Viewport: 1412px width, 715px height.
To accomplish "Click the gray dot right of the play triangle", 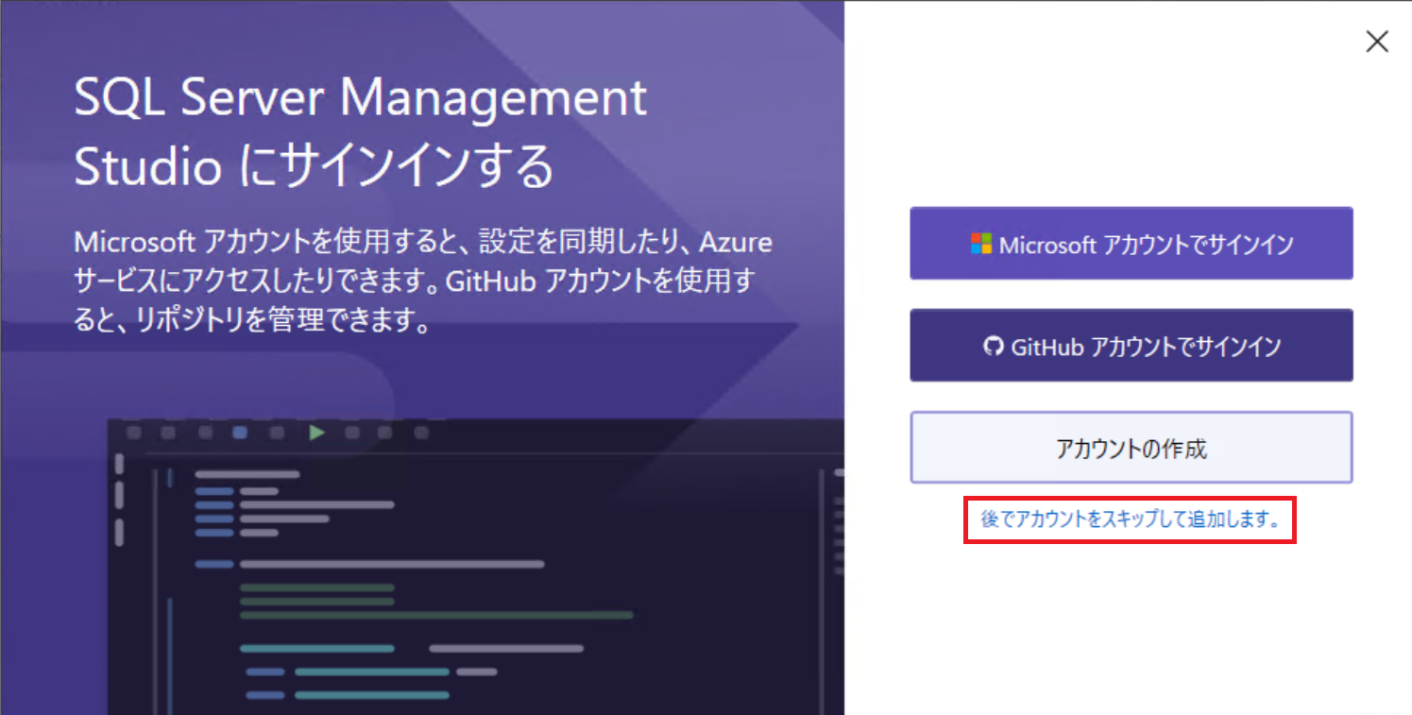I will [x=352, y=433].
